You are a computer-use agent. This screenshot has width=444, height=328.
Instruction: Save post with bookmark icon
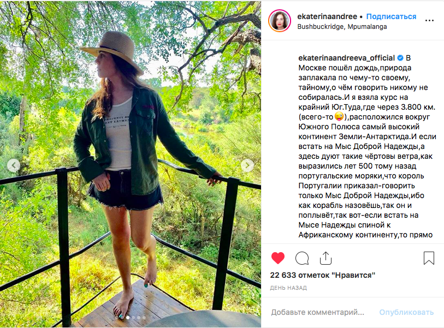tap(429, 258)
